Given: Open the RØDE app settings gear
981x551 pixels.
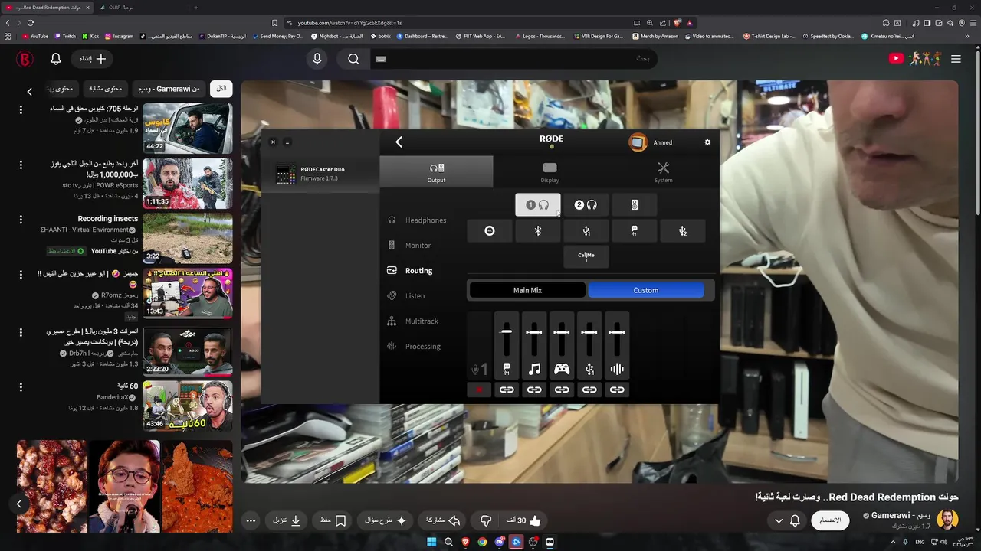Looking at the screenshot, I should (x=707, y=142).
